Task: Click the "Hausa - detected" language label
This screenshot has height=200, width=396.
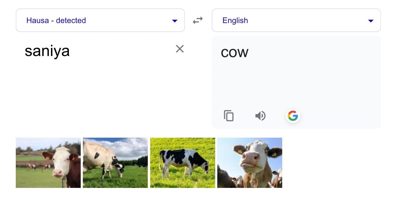Action: [56, 21]
